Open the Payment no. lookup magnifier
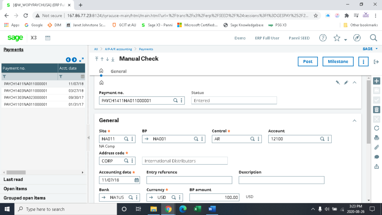This screenshot has height=215, width=382. tap(175, 100)
